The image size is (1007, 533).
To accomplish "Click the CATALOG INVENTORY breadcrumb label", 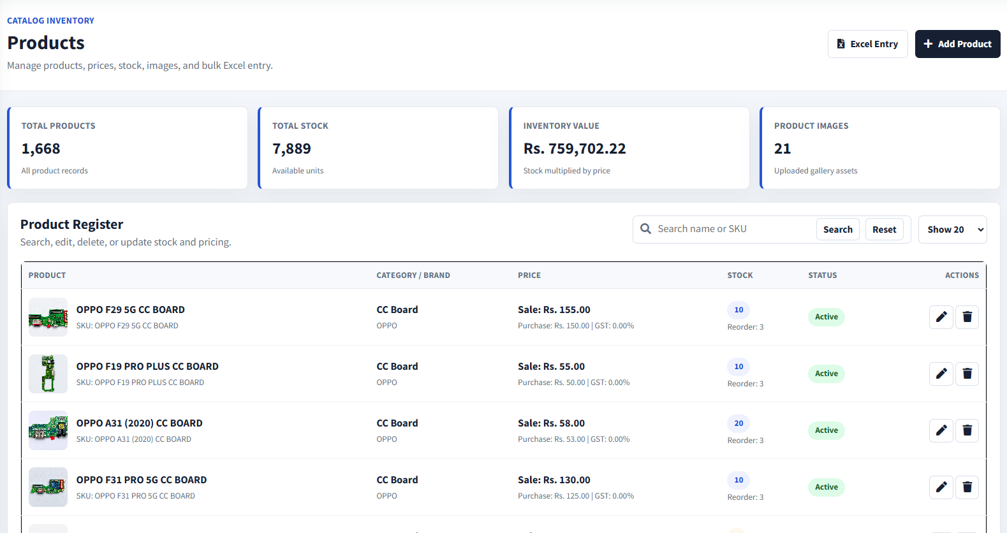I will pos(50,20).
